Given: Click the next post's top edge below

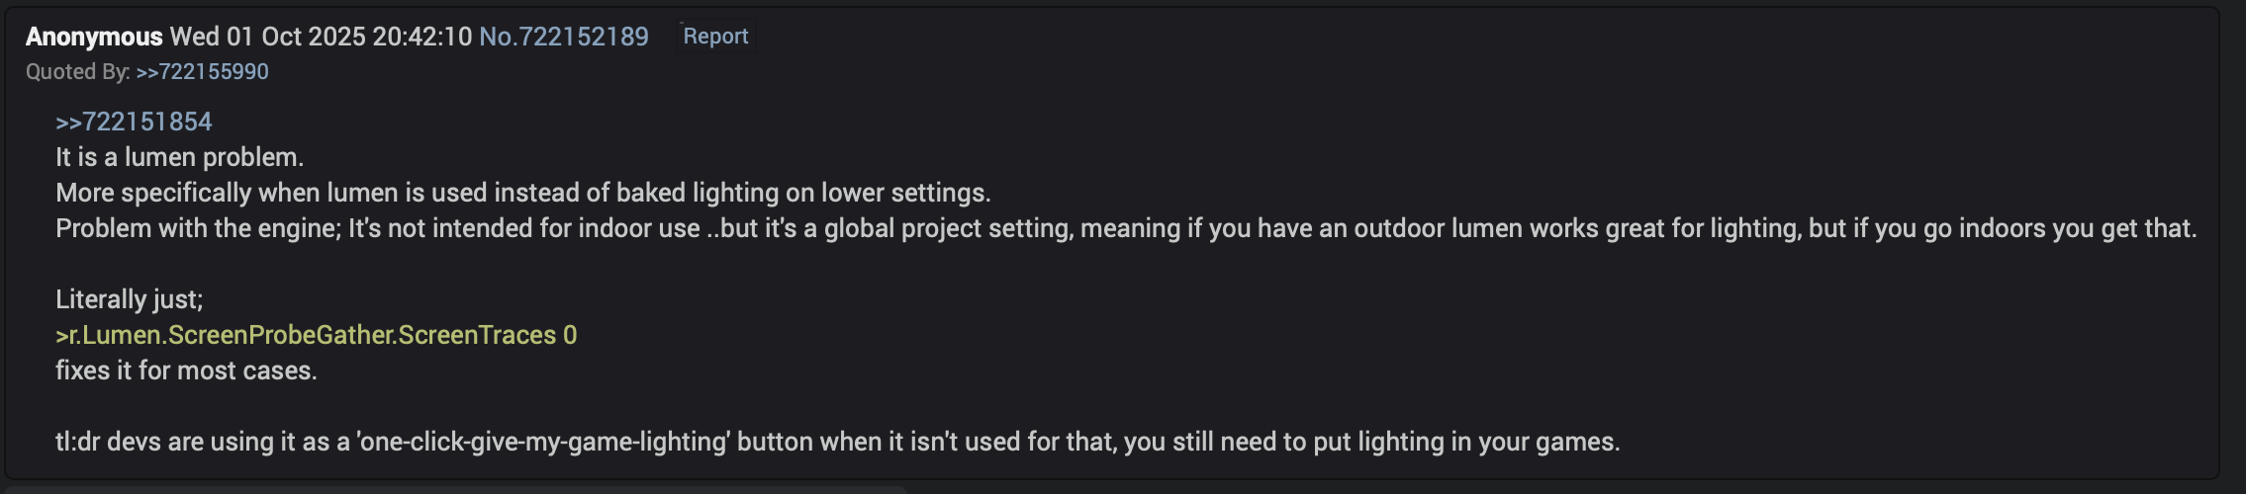Looking at the screenshot, I should (x=455, y=489).
